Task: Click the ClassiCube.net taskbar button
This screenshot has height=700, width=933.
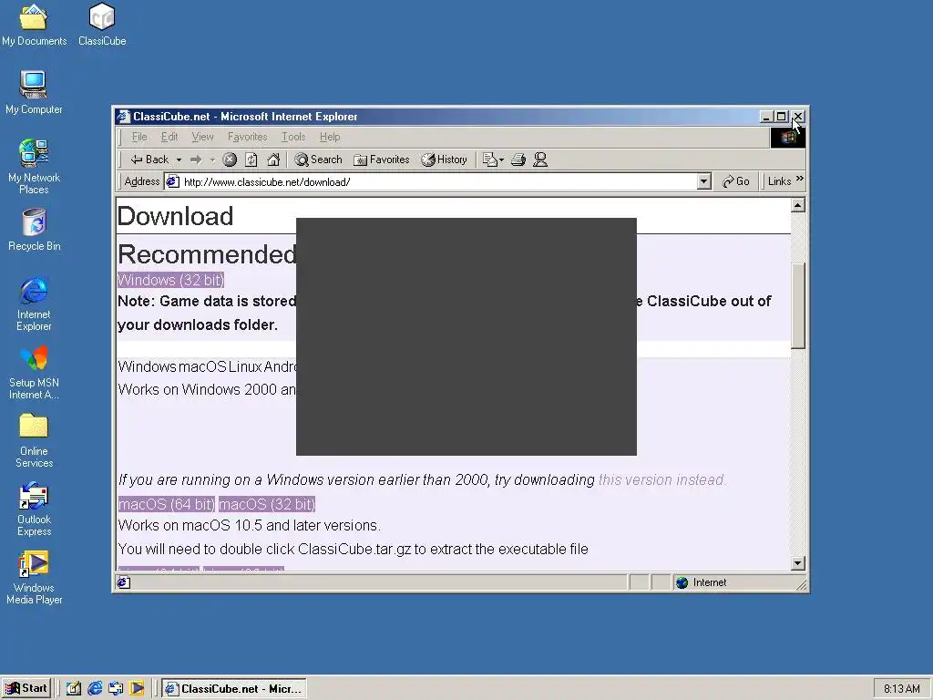Action: click(234, 689)
